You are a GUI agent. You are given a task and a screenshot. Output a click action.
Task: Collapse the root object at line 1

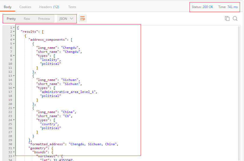point(14,28)
